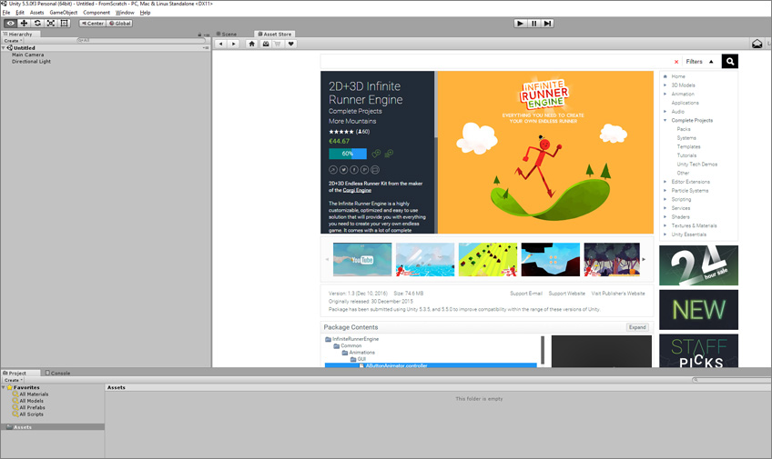Select the Assets folder in Project tree
The image size is (772, 459).
pos(52,427)
